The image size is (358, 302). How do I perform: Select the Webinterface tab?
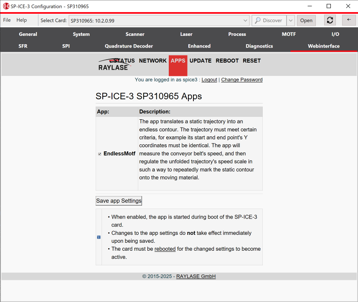(x=323, y=46)
